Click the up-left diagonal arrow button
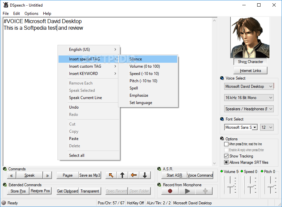 pyautogui.click(x=111, y=175)
